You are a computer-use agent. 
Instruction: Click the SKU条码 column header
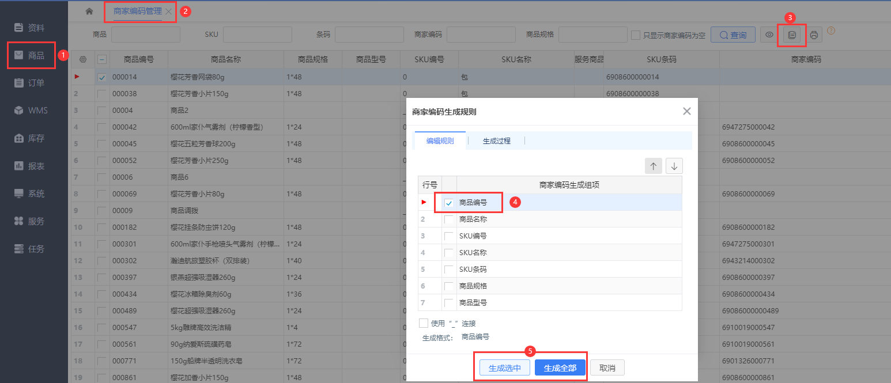point(662,59)
